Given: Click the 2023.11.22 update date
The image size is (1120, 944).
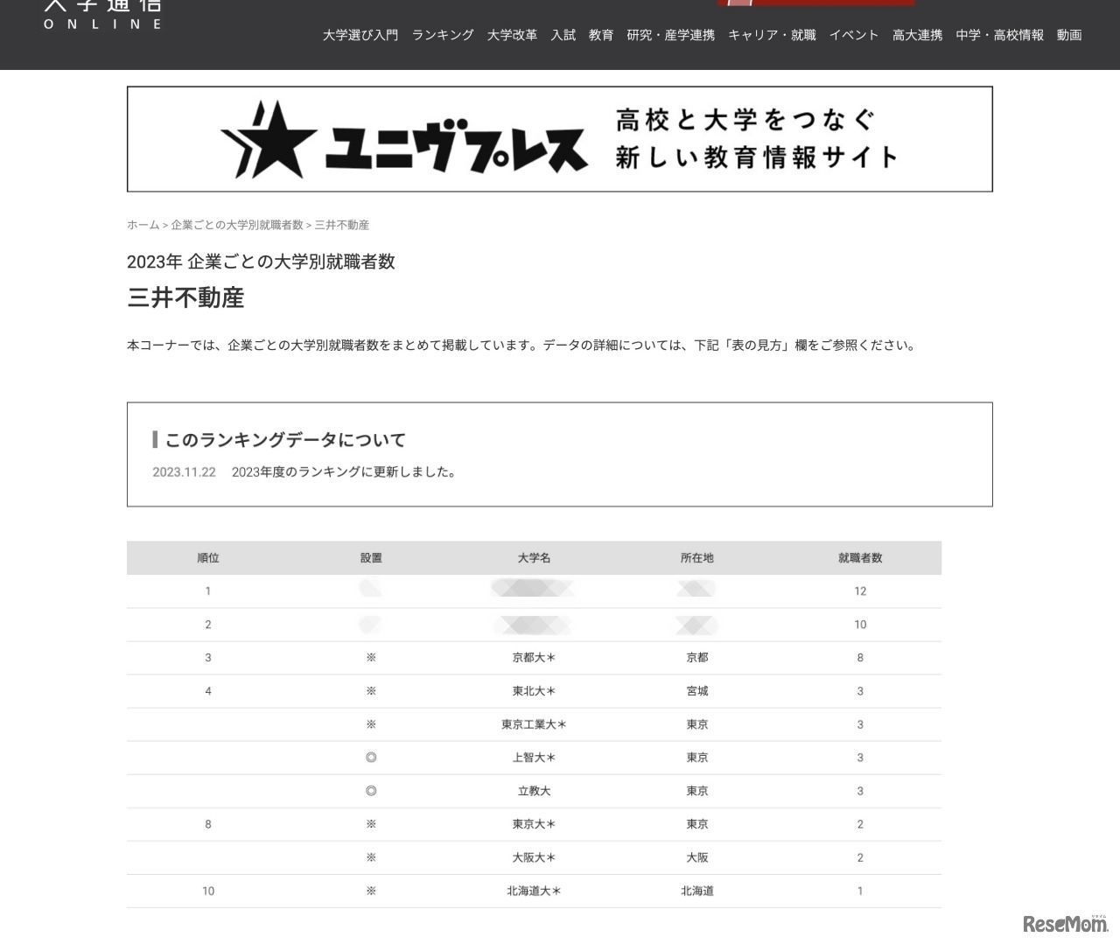Looking at the screenshot, I should [x=184, y=472].
